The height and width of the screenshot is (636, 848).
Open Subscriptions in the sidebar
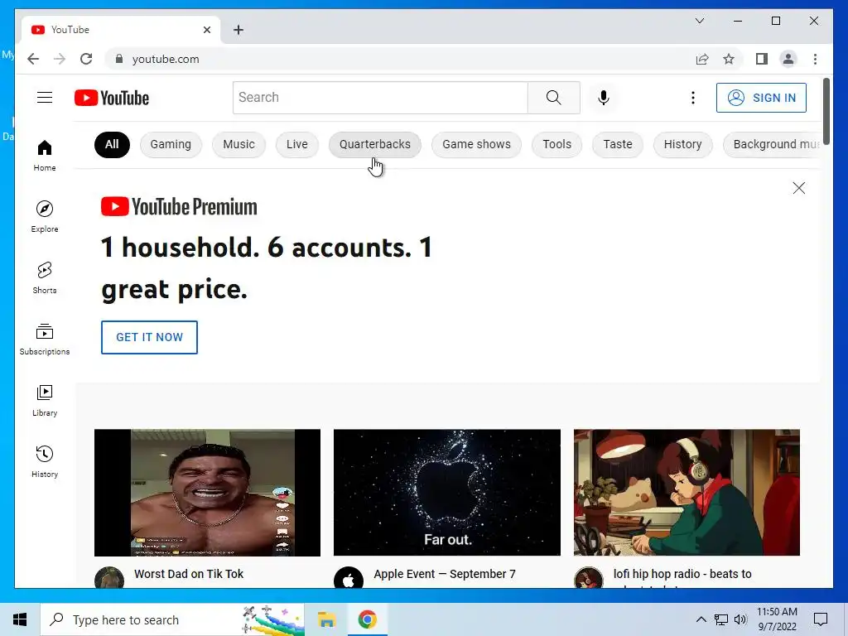point(45,339)
